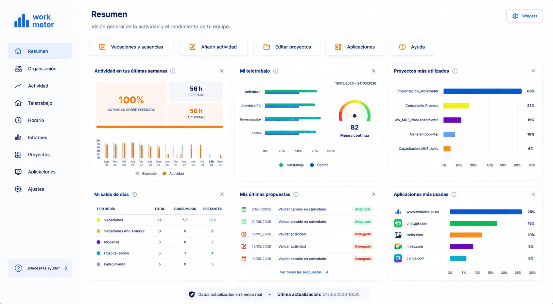553x304 pixels.
Task: Open Teletrabajo sidebar section
Action: (x=40, y=103)
